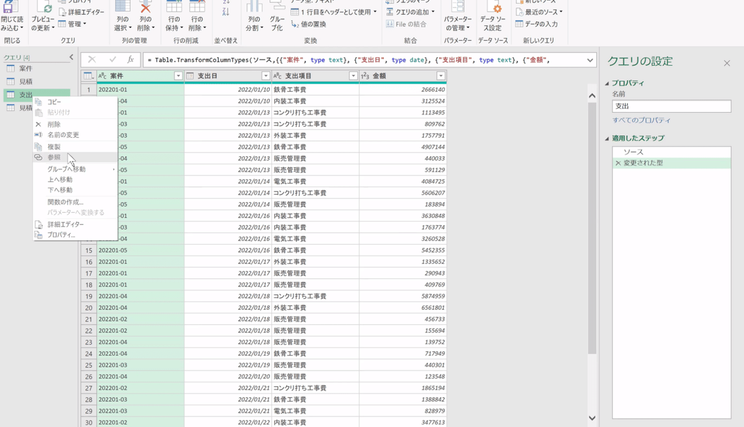
Task: Click 列の削除 remove columns icon
Action: (x=145, y=6)
